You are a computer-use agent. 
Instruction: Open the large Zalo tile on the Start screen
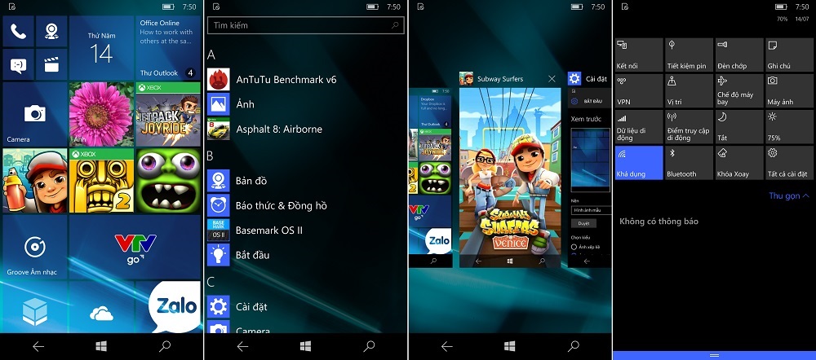(168, 307)
